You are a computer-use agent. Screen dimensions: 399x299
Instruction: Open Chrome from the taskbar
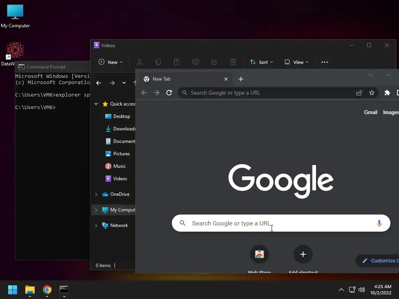click(47, 290)
